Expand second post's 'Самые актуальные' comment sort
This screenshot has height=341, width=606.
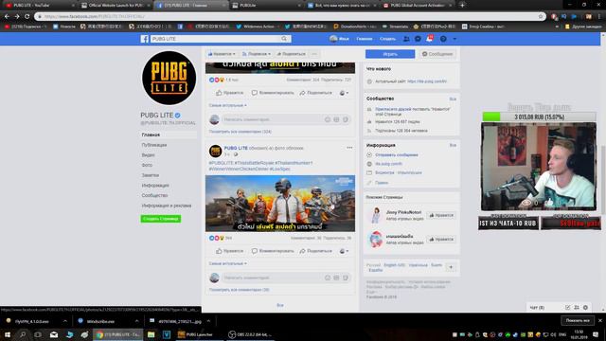(x=227, y=263)
